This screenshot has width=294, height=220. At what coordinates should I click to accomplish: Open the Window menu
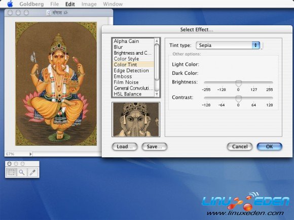pyautogui.click(x=113, y=4)
